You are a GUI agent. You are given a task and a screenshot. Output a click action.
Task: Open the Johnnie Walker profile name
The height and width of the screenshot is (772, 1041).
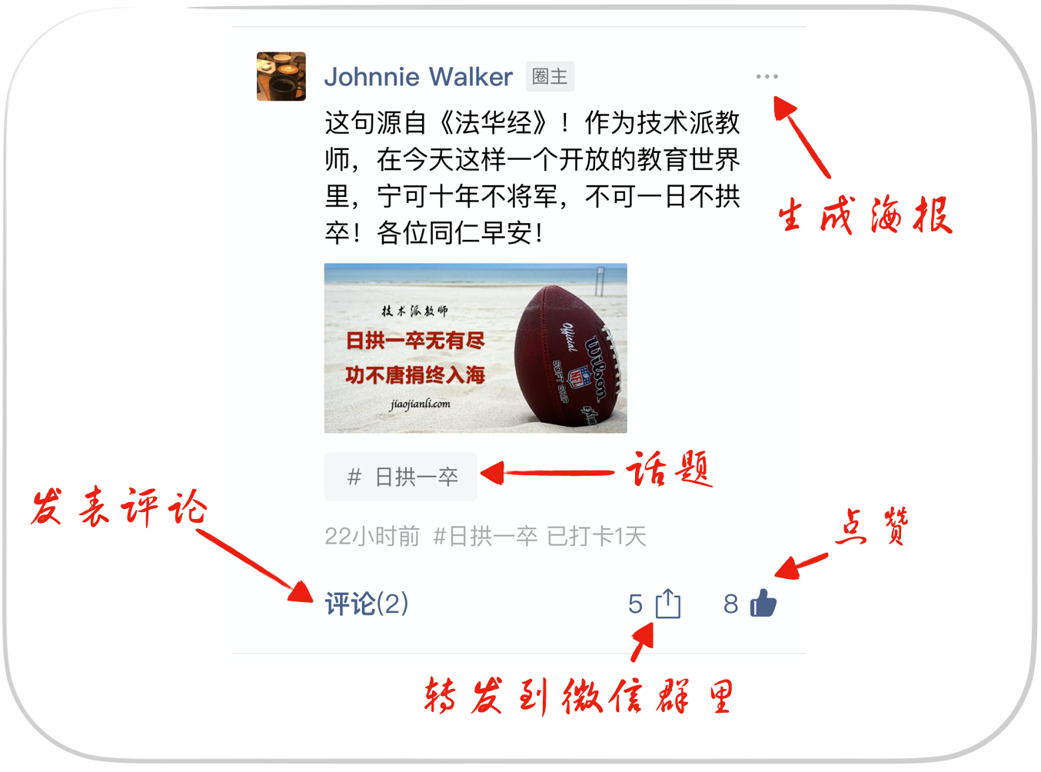click(418, 76)
